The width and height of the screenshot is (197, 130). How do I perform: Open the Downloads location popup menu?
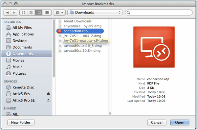point(95,12)
